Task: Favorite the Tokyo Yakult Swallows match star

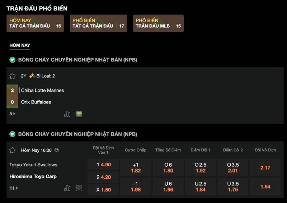Action: [x=13, y=150]
